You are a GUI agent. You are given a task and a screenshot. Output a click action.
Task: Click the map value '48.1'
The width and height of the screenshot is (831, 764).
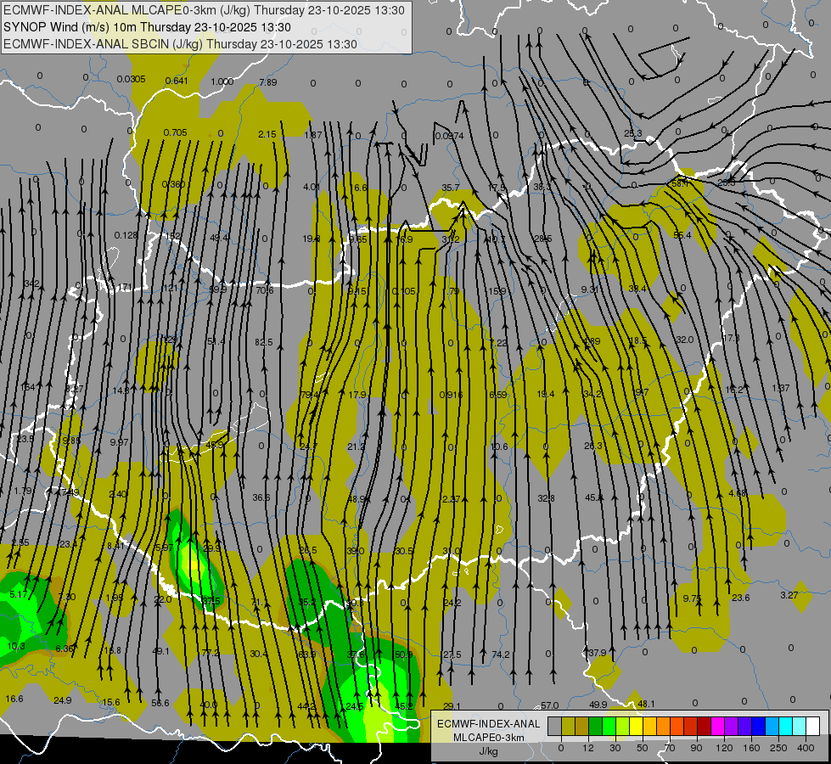(x=646, y=704)
